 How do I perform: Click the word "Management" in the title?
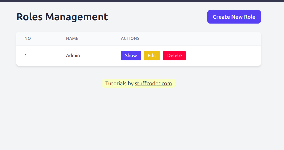pyautogui.click(x=77, y=17)
